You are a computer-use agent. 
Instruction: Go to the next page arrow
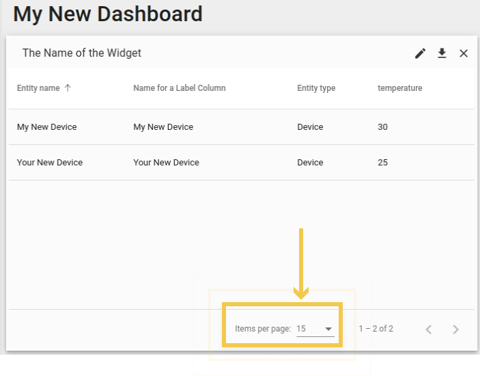tap(455, 329)
